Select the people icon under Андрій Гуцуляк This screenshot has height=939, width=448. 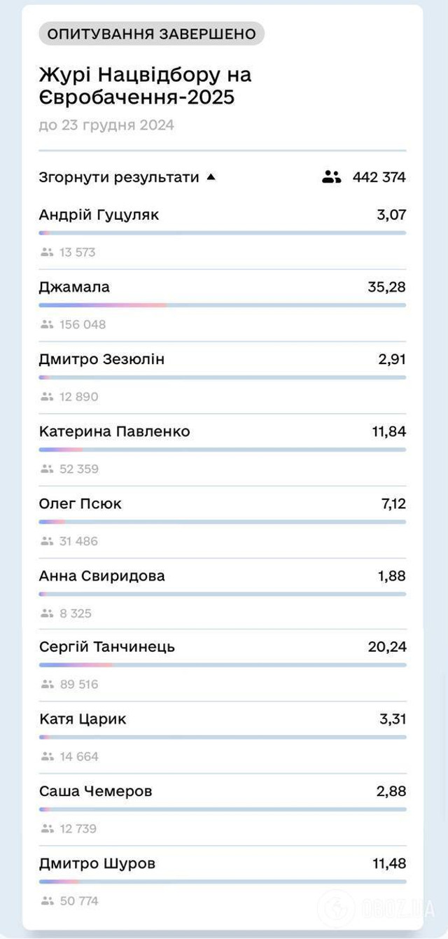(47, 251)
